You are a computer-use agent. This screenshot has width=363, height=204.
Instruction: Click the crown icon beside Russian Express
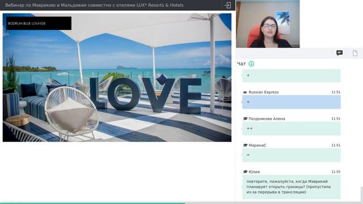click(x=245, y=92)
